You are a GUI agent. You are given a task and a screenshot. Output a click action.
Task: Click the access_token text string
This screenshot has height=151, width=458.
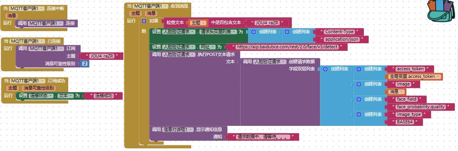(410, 69)
